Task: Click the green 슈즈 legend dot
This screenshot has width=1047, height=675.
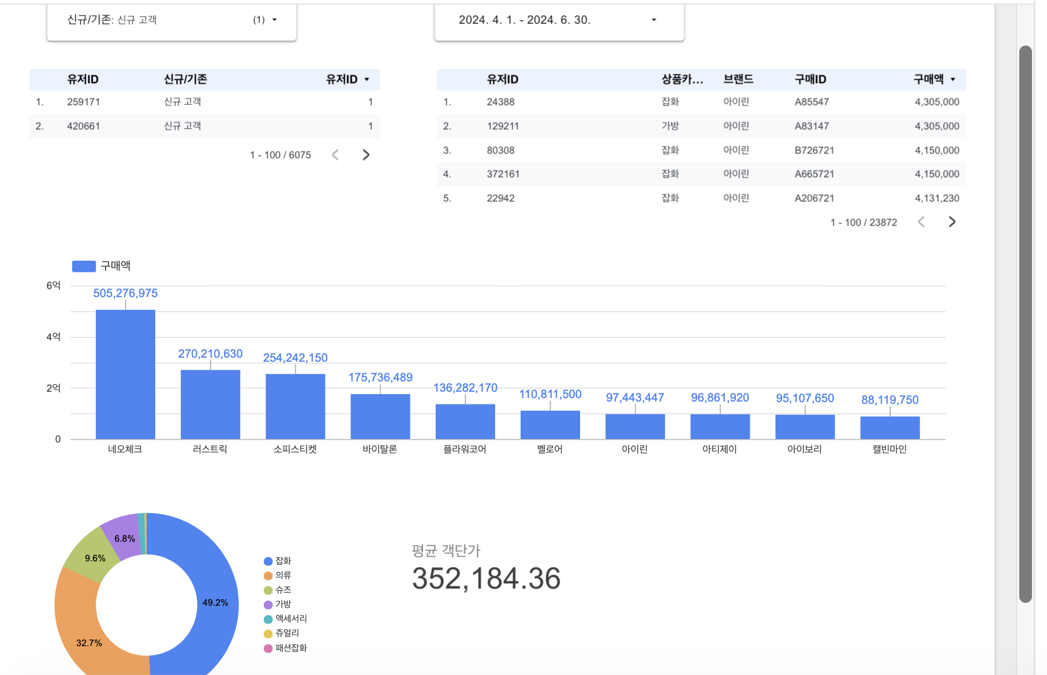Action: [x=268, y=590]
